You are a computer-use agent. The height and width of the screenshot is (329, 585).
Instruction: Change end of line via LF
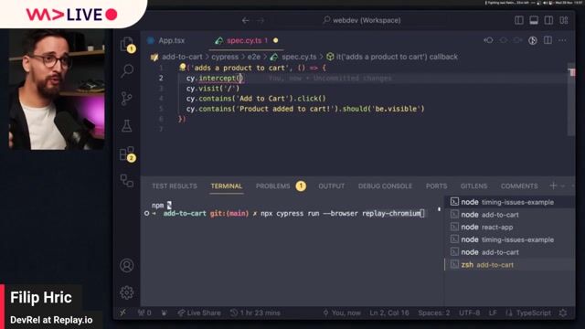click(x=493, y=313)
